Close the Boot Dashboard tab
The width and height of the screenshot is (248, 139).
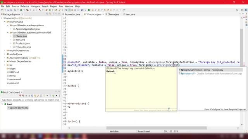point(22,92)
